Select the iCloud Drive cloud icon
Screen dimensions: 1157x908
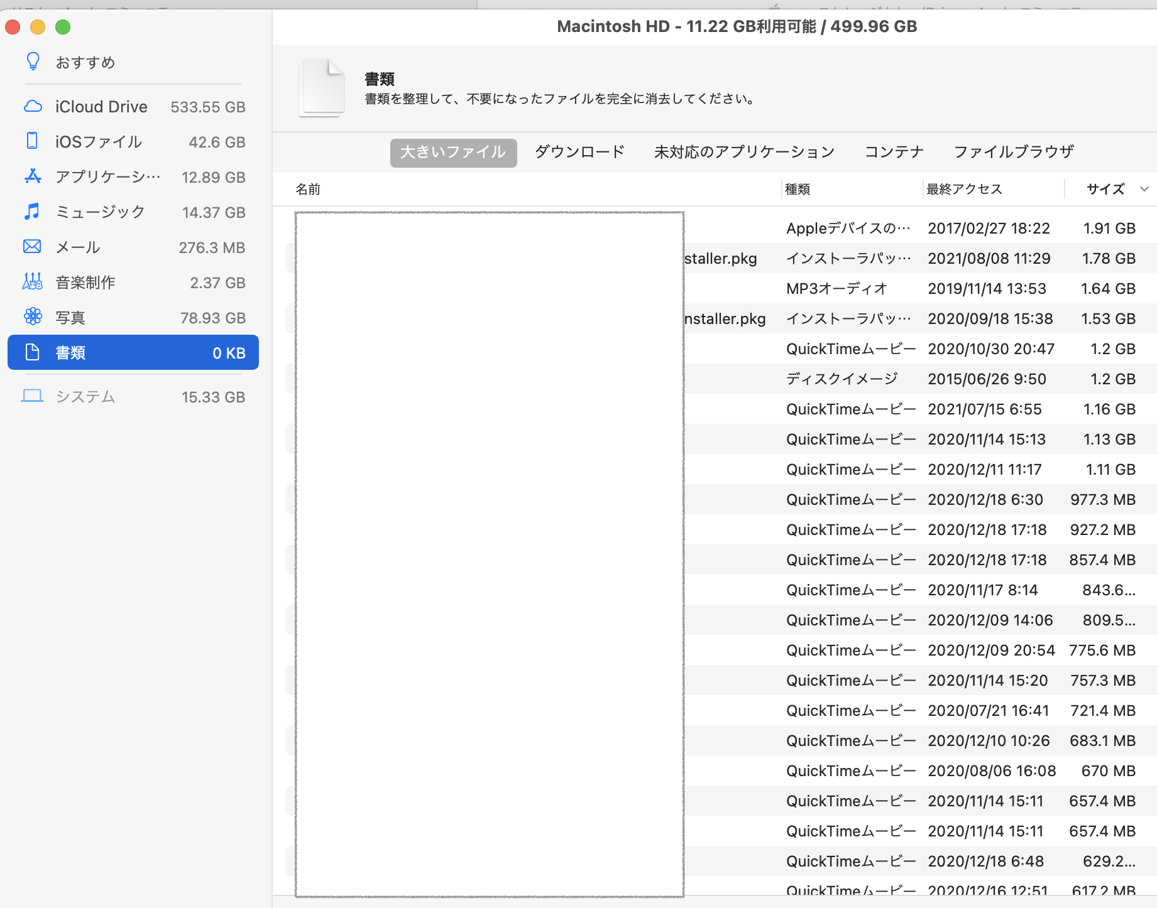[33, 106]
